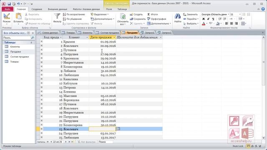267x150 pixels.
Task: Open the Перейти go-to dropdown
Action: tap(191, 19)
